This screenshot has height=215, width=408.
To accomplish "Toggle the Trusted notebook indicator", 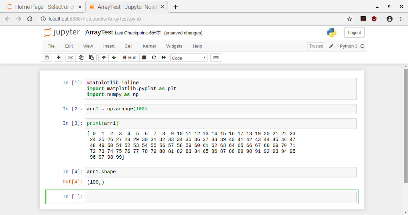I will click(x=316, y=46).
